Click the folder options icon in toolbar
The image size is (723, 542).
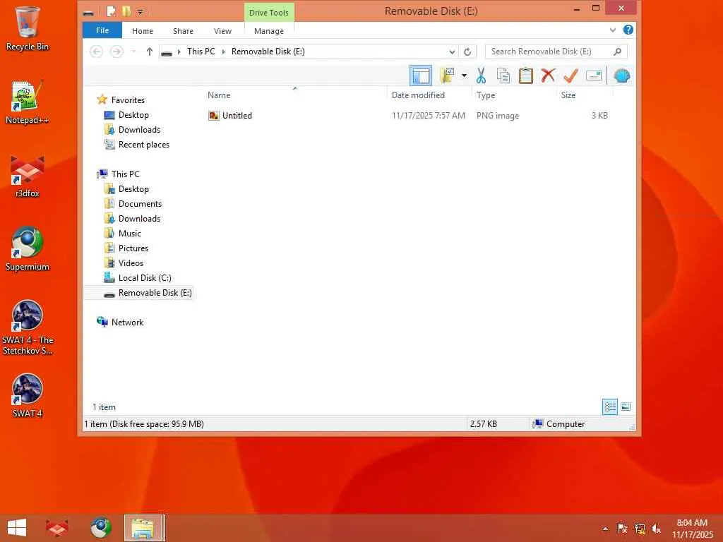click(x=447, y=76)
